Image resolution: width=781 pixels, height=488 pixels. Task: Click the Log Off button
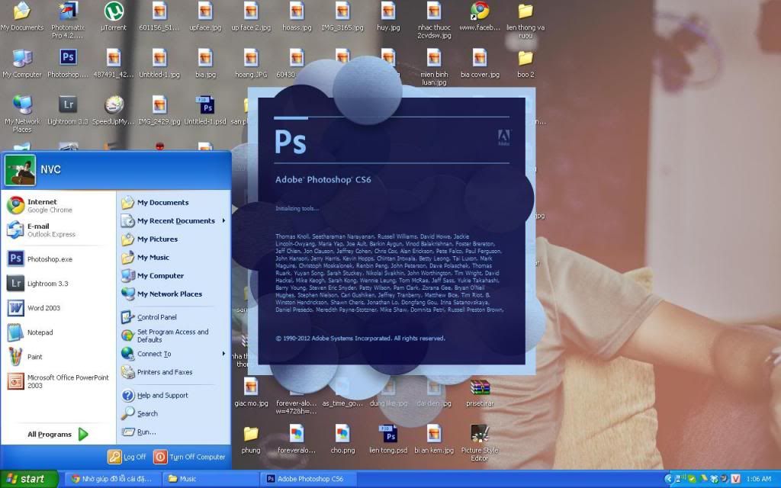pyautogui.click(x=127, y=457)
